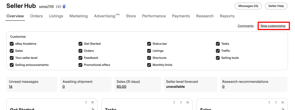Uncheck the Promotional offers checkbox
295x110 pixels.
80,65
